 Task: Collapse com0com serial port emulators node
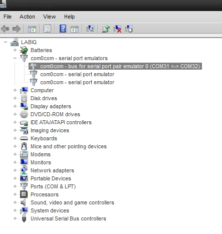(x=15, y=58)
